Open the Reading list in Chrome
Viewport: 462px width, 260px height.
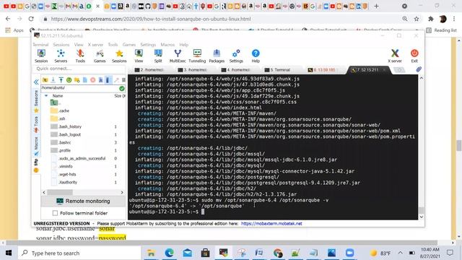441,30
